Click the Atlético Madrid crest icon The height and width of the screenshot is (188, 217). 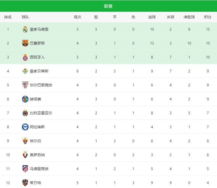25,169
